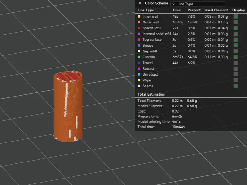The width and height of the screenshot is (247, 185).
Task: Select the Top surface line type label
Action: (152, 40)
